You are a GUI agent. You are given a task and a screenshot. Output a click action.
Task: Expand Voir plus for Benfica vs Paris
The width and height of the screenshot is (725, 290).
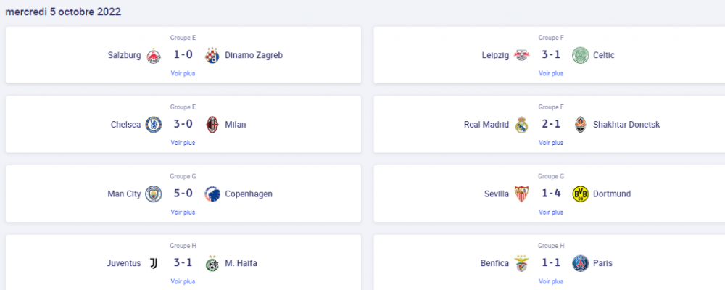coord(551,282)
